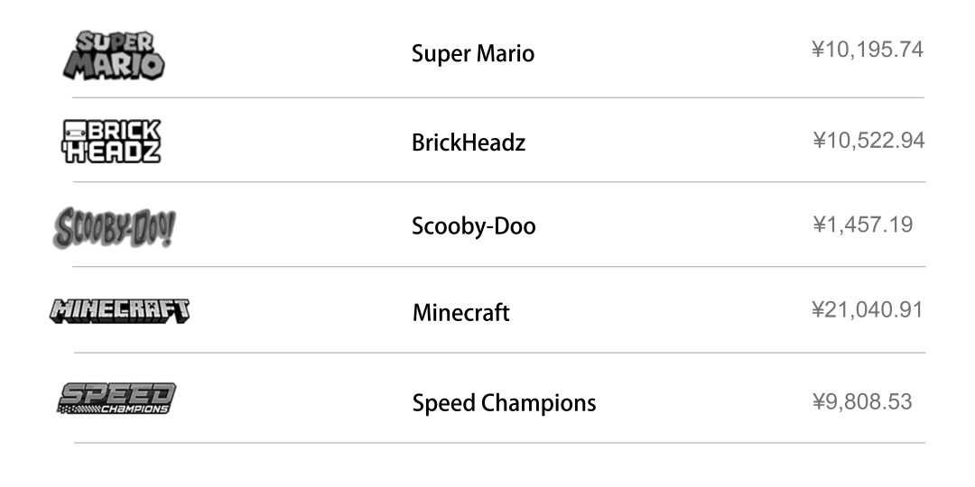The image size is (975, 487).
Task: Click the ¥1,457.19 Scooby-Doo value
Action: (x=862, y=225)
